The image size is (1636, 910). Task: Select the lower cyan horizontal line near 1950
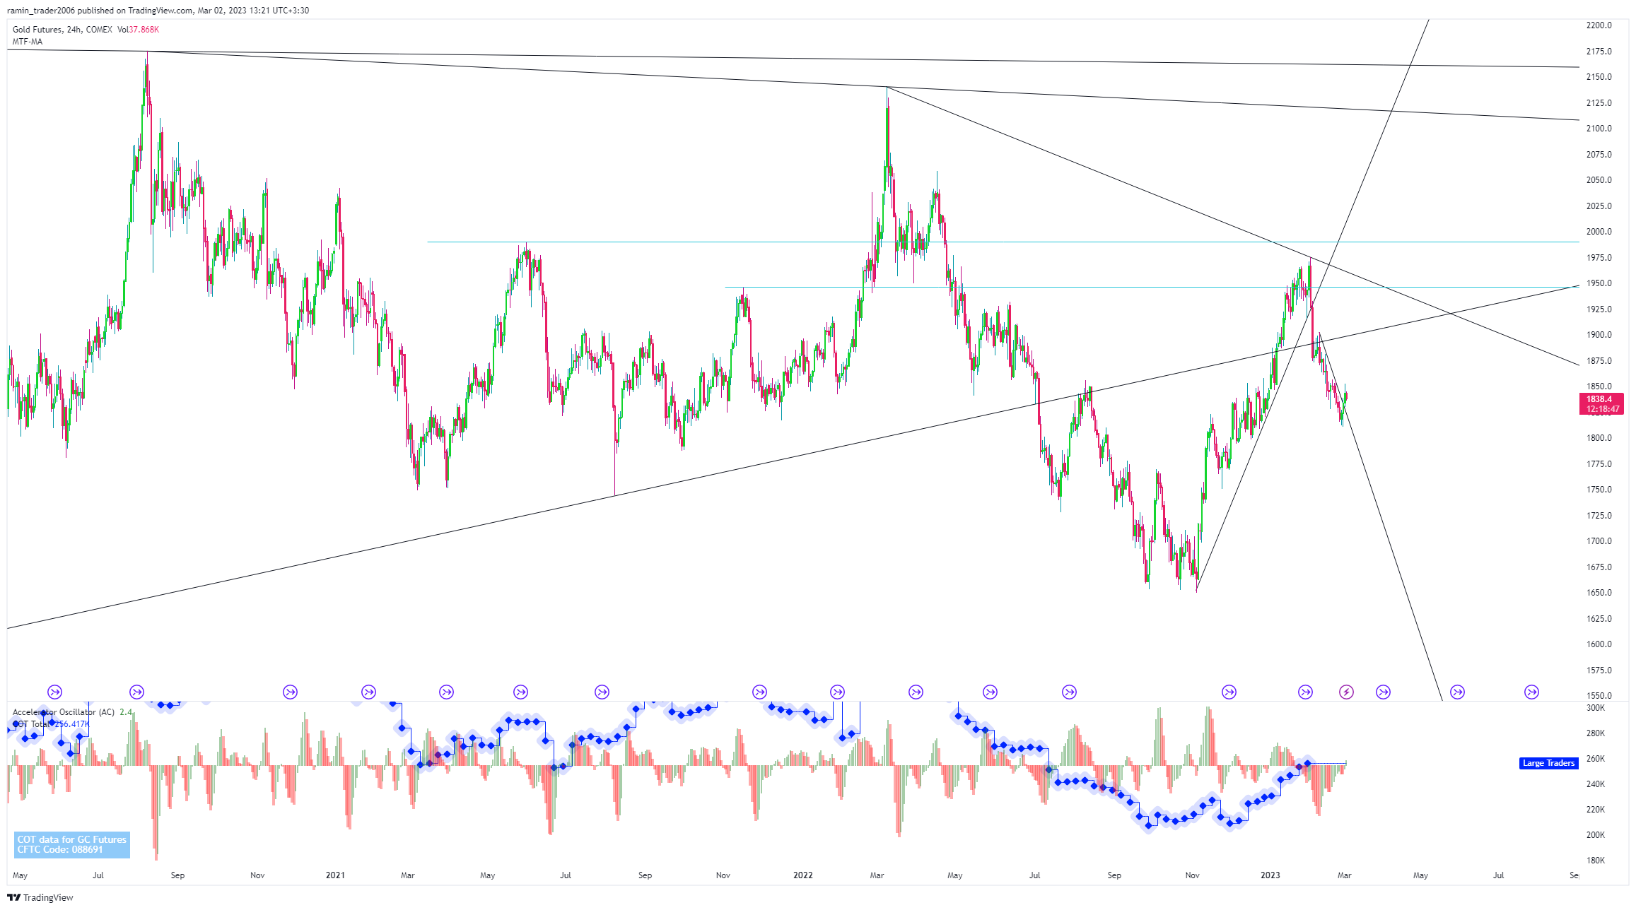(x=1151, y=288)
